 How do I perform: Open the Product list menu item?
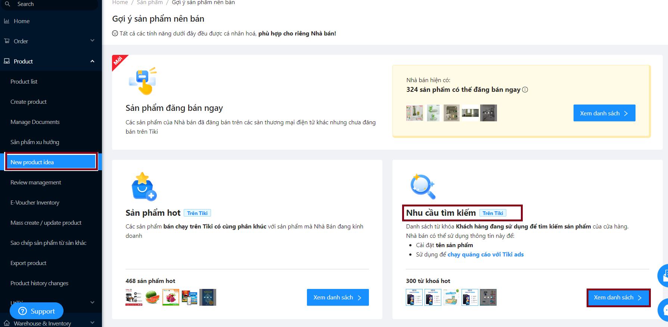(x=24, y=82)
